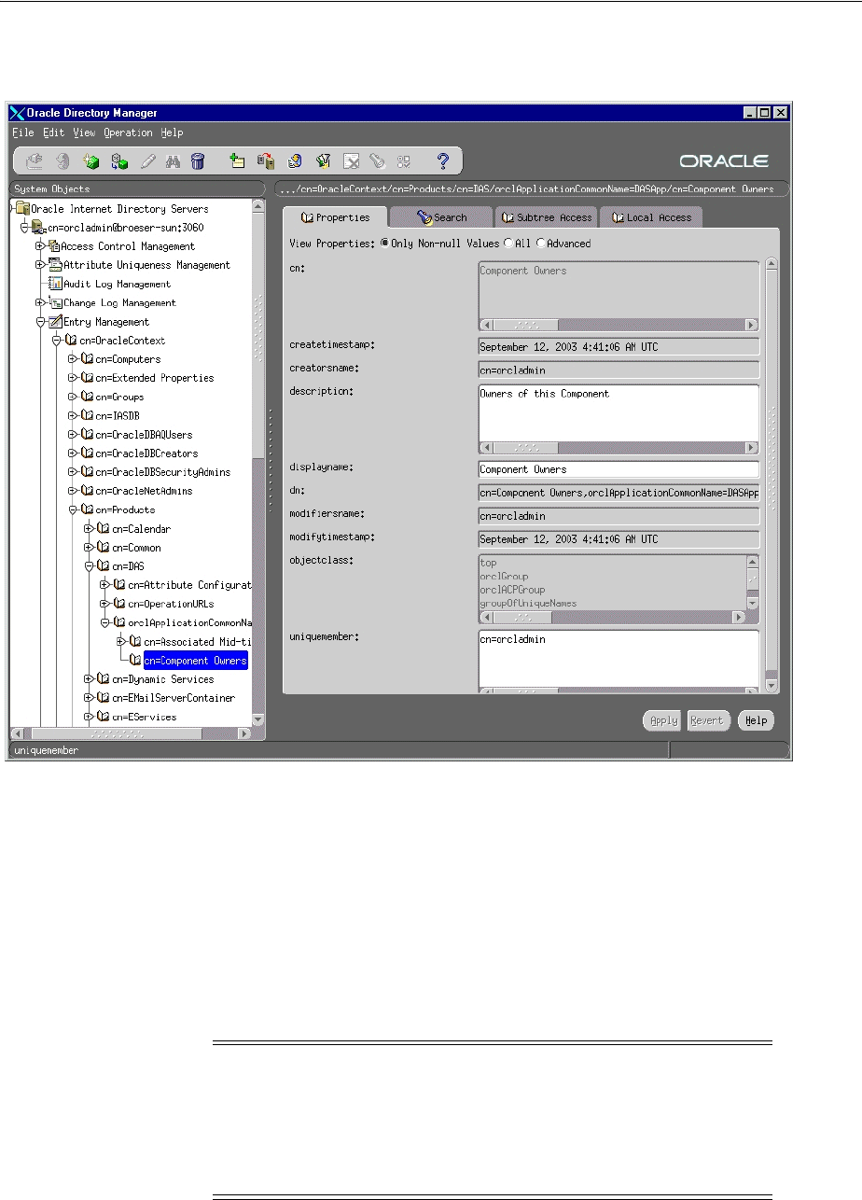Expand the Access Control Management node
This screenshot has height=1200, width=862.
[x=40, y=246]
